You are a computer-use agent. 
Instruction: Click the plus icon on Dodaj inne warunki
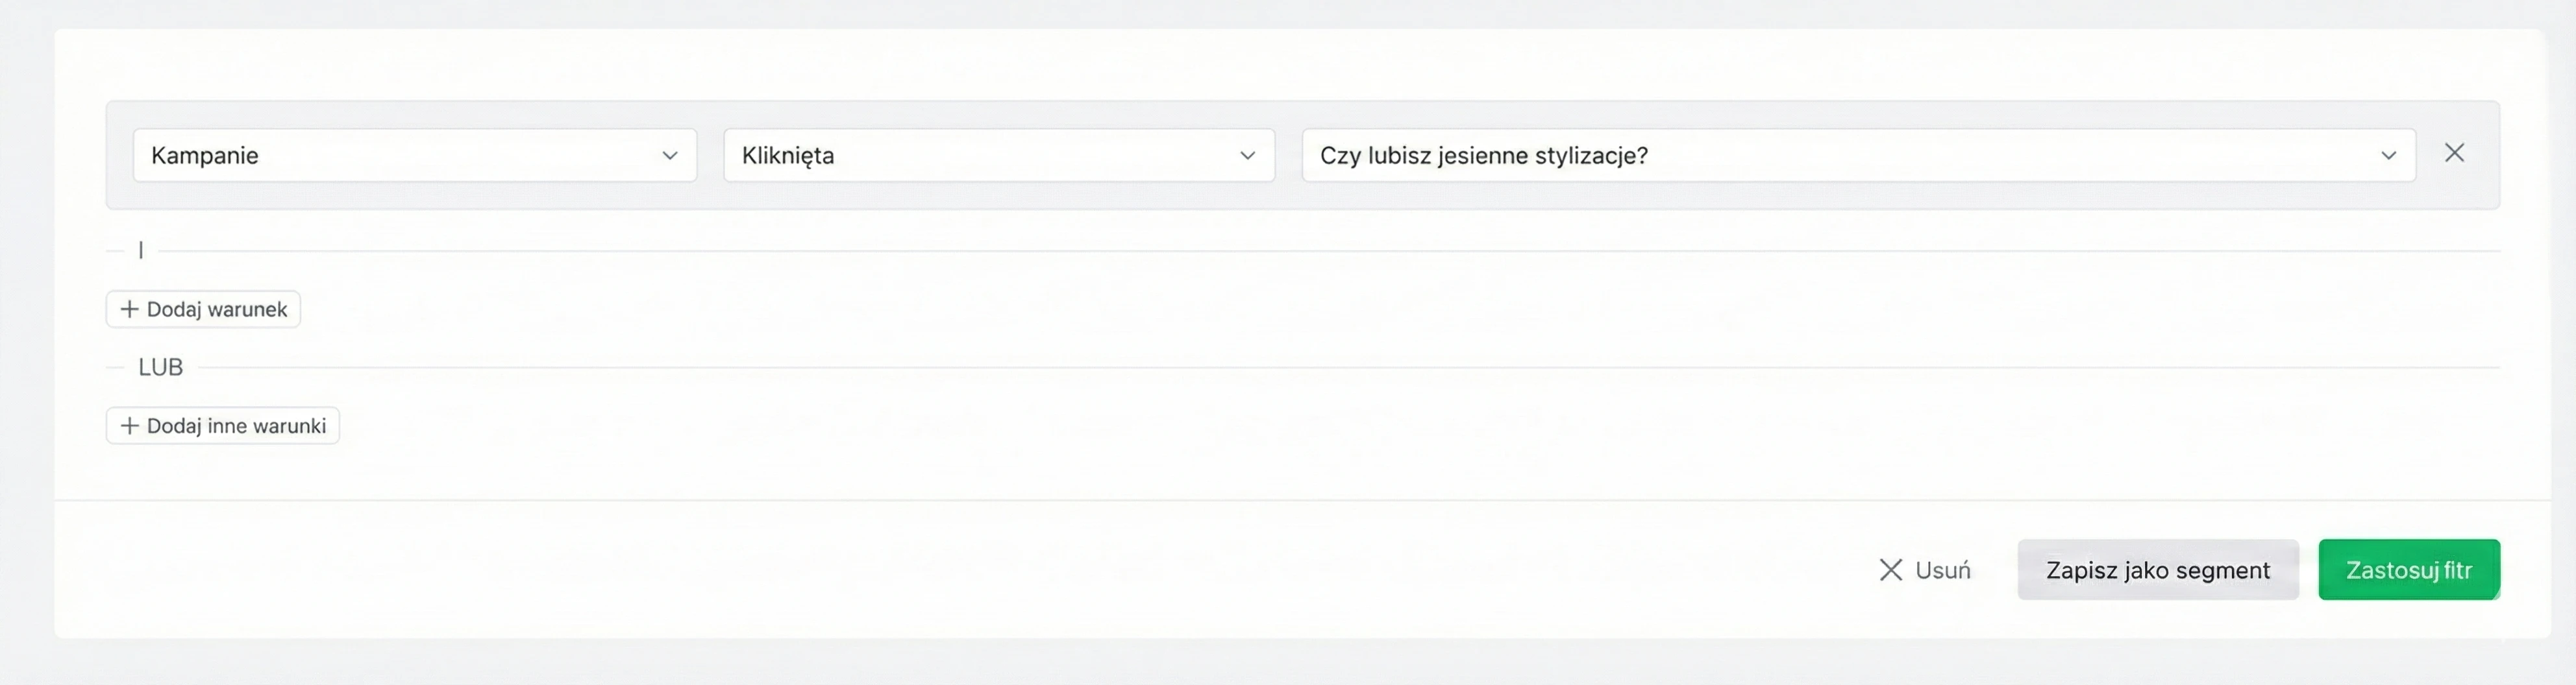[x=130, y=426]
